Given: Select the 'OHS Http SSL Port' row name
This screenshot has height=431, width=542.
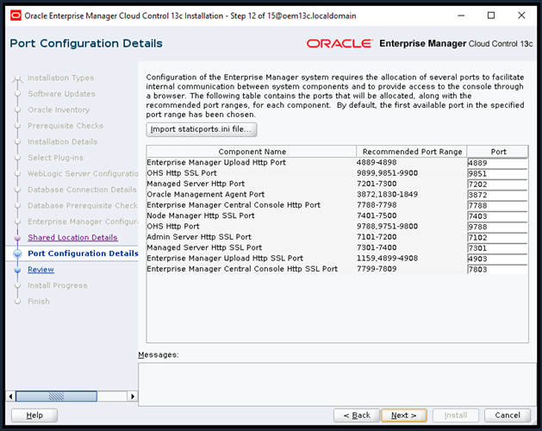Looking at the screenshot, I should 182,173.
